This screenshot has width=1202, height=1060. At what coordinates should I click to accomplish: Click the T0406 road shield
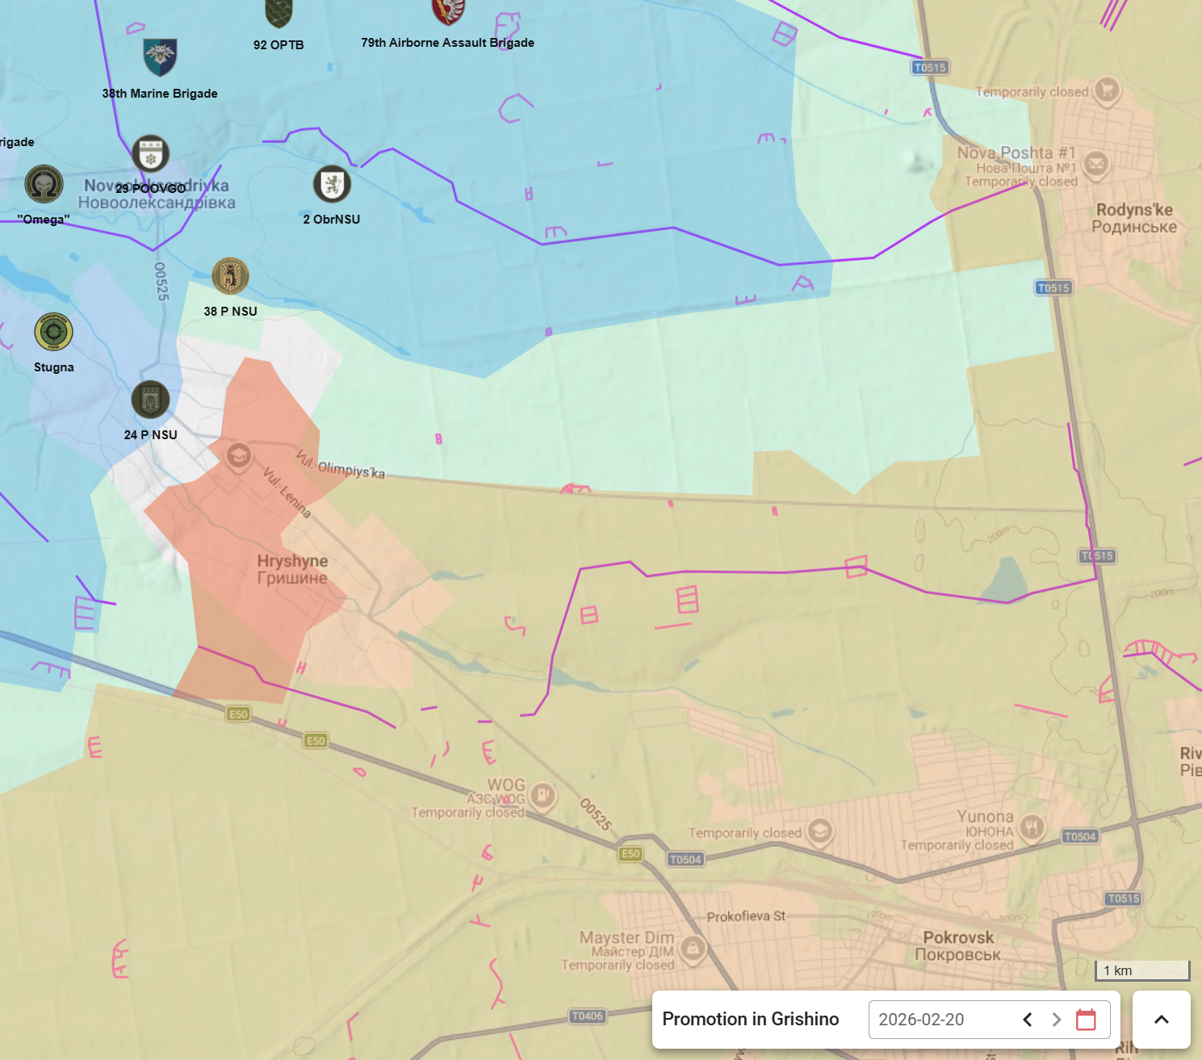587,1016
